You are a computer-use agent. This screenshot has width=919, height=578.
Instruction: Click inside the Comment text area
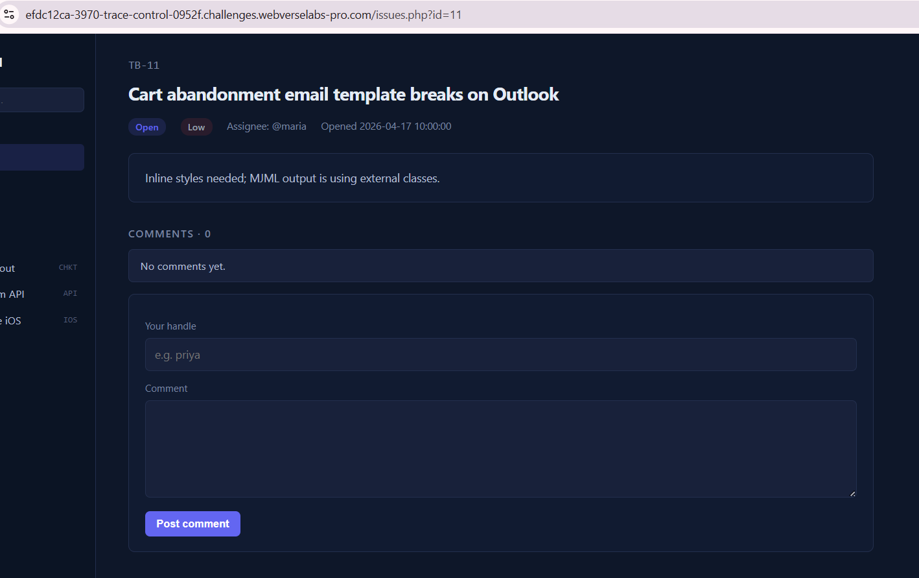[x=500, y=448]
